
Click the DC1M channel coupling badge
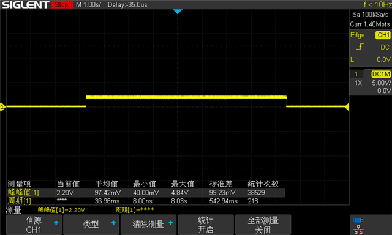point(381,74)
